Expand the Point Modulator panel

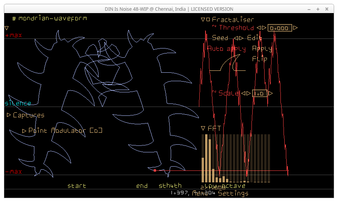click(25, 131)
